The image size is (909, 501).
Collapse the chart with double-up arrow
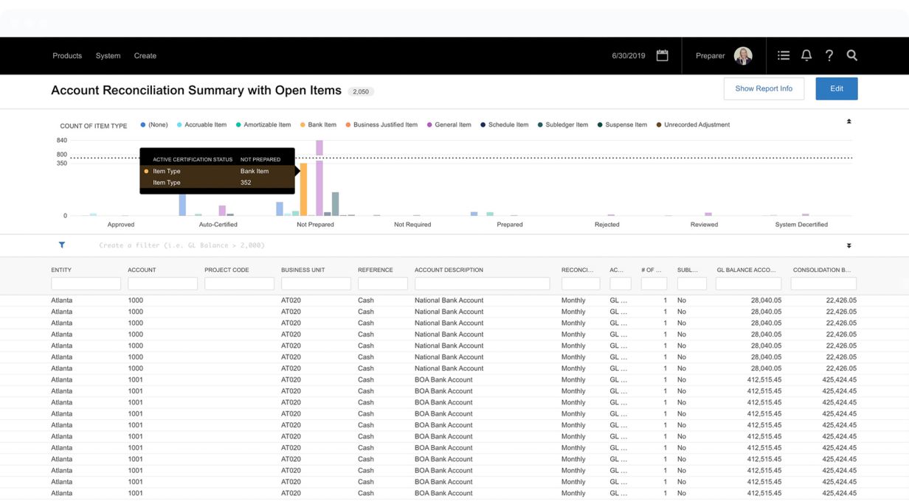(848, 122)
